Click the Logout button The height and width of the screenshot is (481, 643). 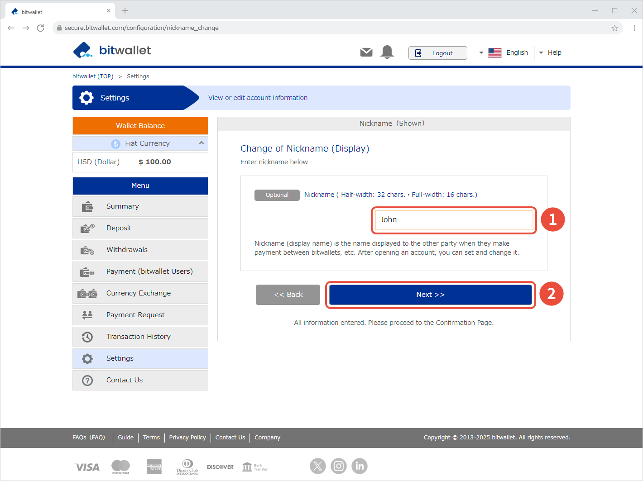(x=437, y=53)
